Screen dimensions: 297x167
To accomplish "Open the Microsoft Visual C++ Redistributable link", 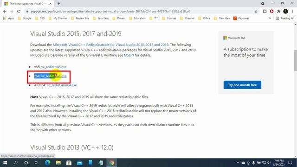I will (110, 45).
